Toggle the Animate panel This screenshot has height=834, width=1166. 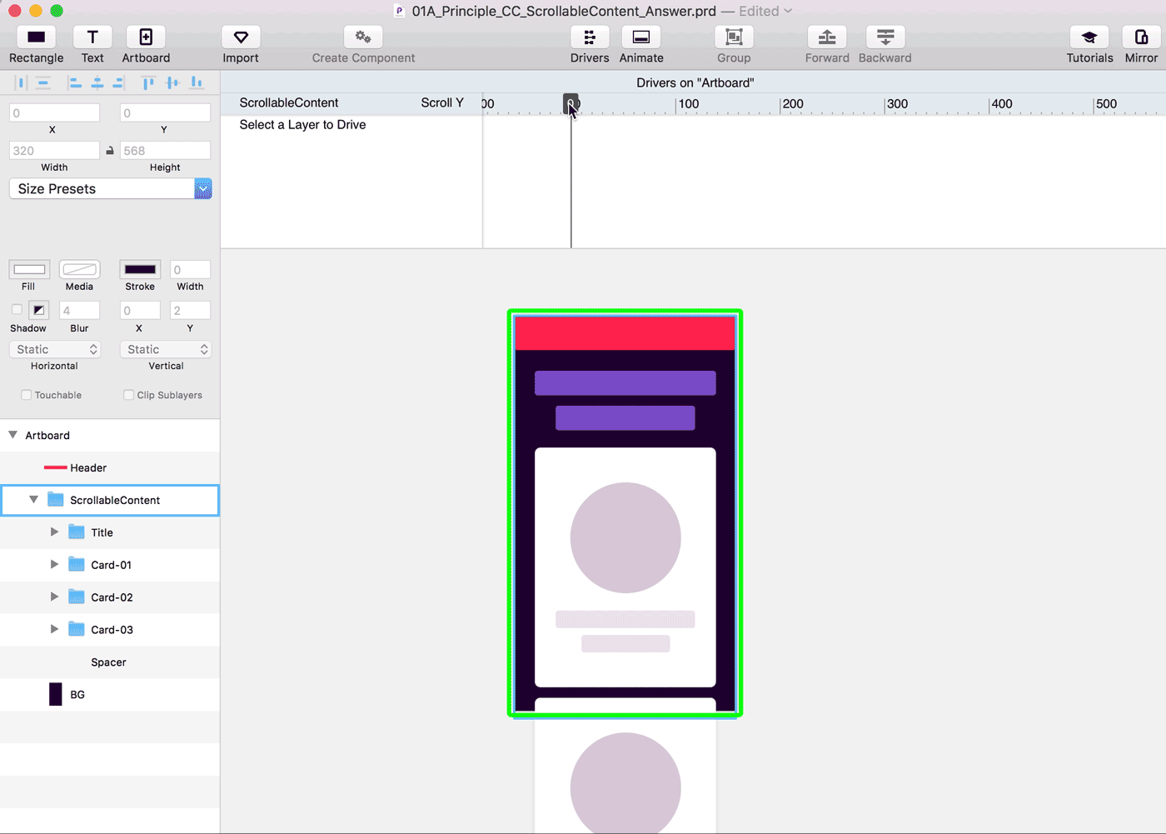(641, 37)
